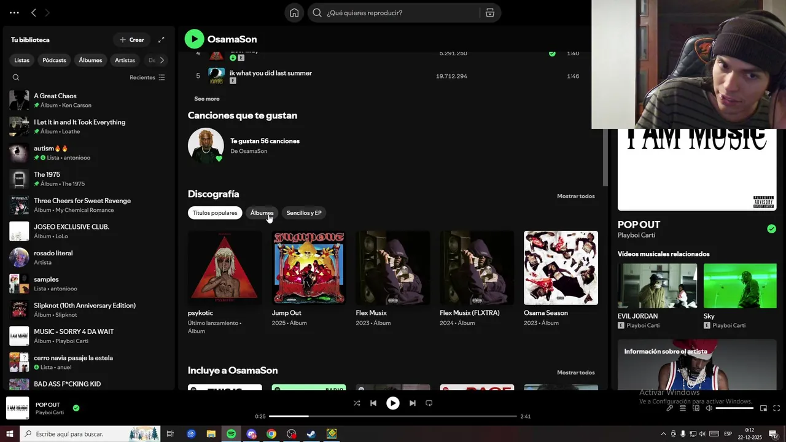
Task: Search within Tu biblioteca
Action: click(16, 77)
